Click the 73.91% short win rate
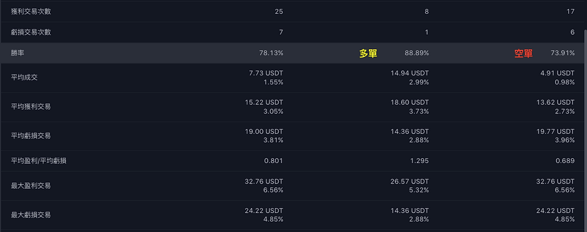The width and height of the screenshot is (587, 232). (x=562, y=53)
